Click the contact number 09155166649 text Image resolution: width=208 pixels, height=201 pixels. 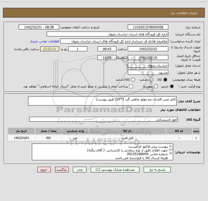[x=137, y=154]
